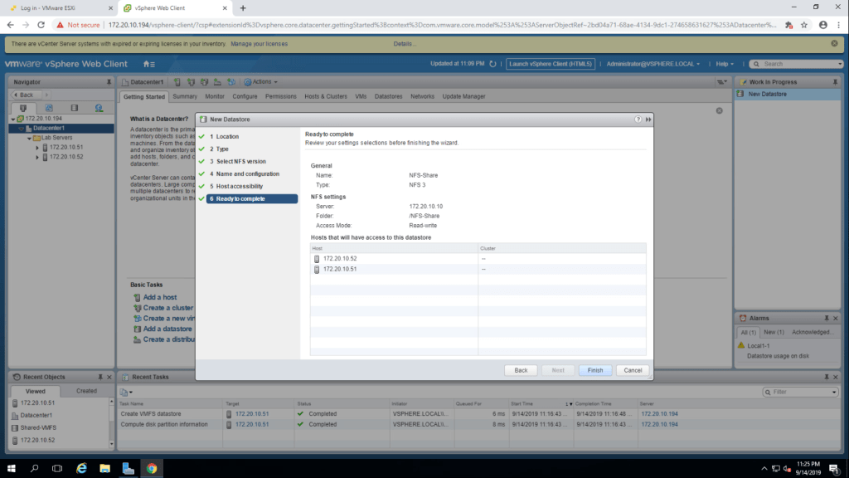Collapse the Lab Servers folder
The image size is (849, 478).
(x=28, y=138)
